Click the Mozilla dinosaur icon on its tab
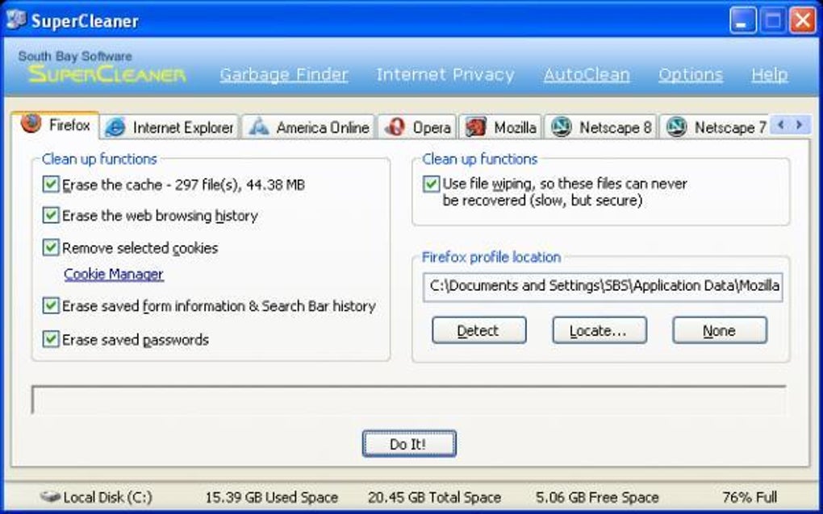This screenshot has width=823, height=514. (475, 127)
